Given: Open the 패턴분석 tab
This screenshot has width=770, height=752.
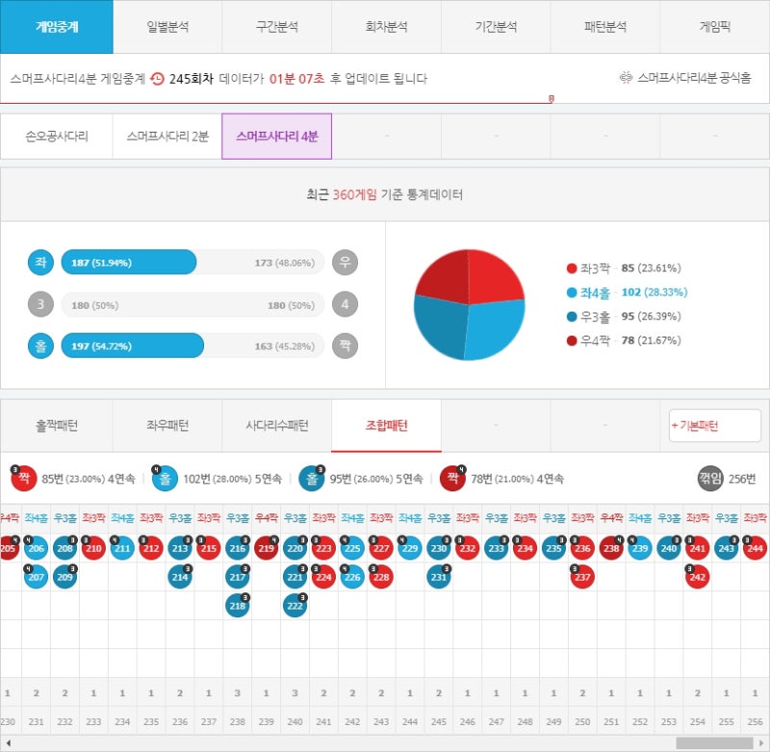Looking at the screenshot, I should click(x=605, y=27).
